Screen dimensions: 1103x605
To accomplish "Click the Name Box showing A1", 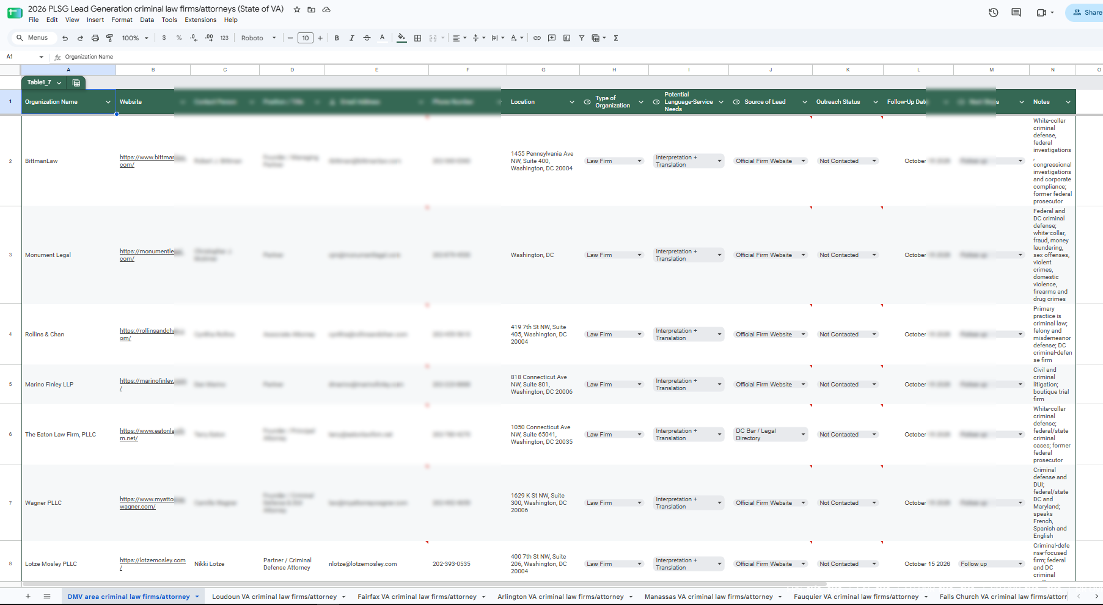I will (x=24, y=57).
